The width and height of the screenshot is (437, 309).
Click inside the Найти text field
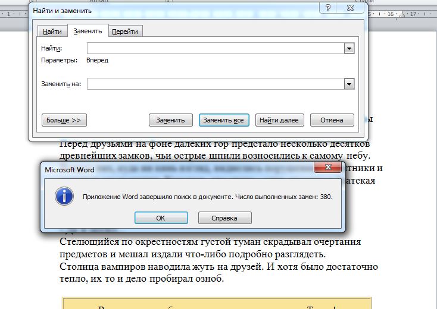(214, 48)
